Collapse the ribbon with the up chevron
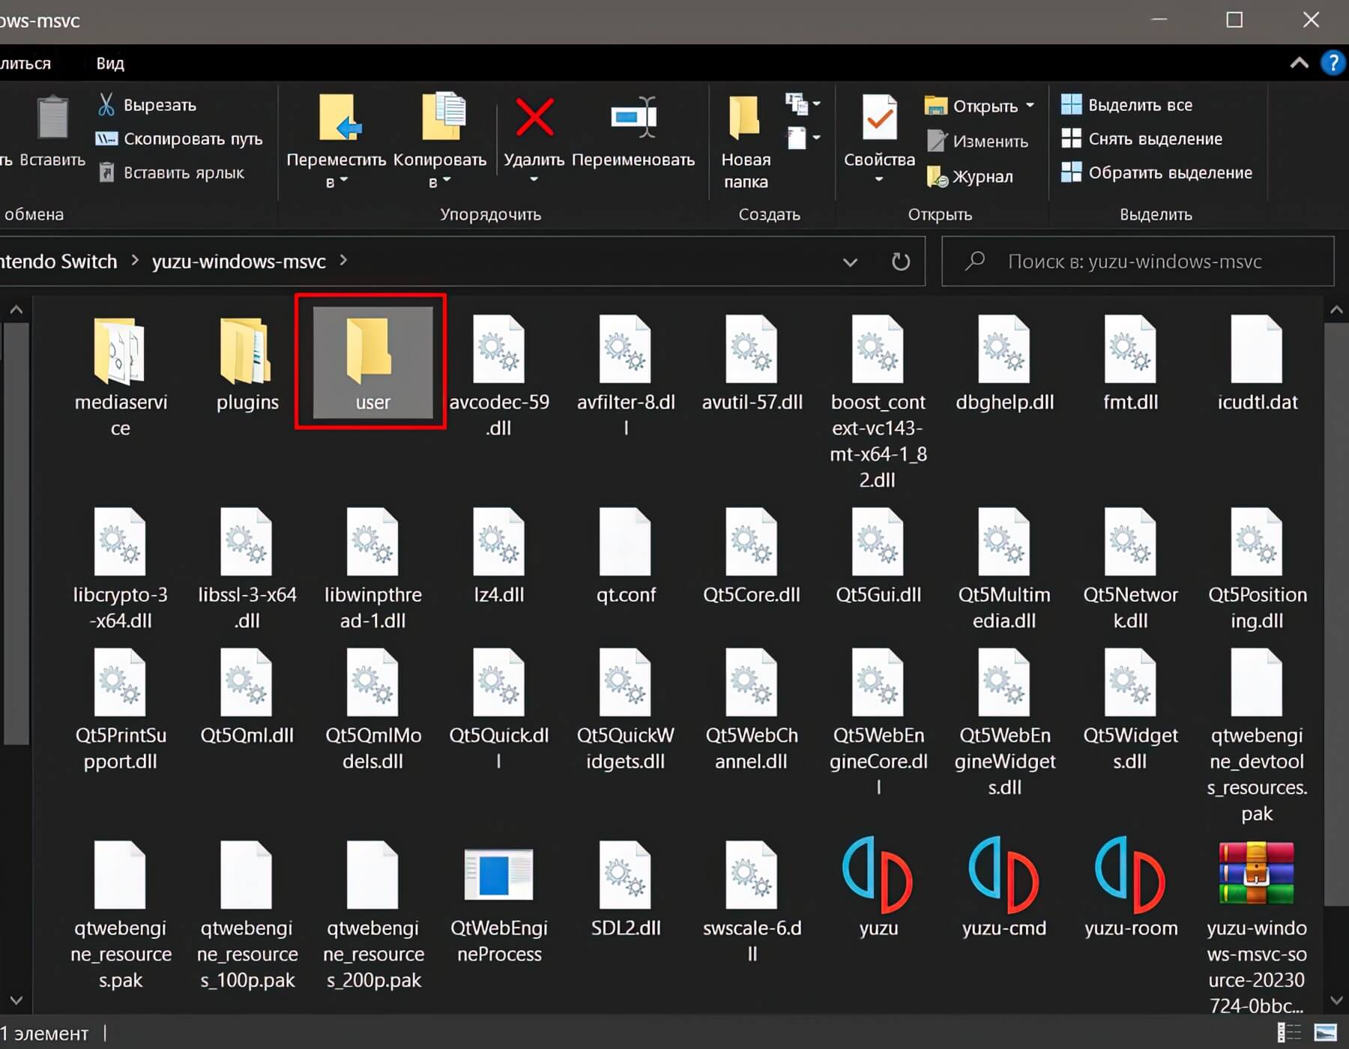This screenshot has height=1049, width=1349. pyautogui.click(x=1299, y=63)
